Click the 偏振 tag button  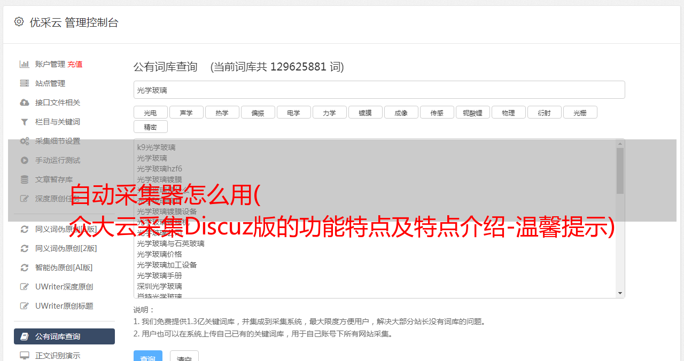click(258, 113)
